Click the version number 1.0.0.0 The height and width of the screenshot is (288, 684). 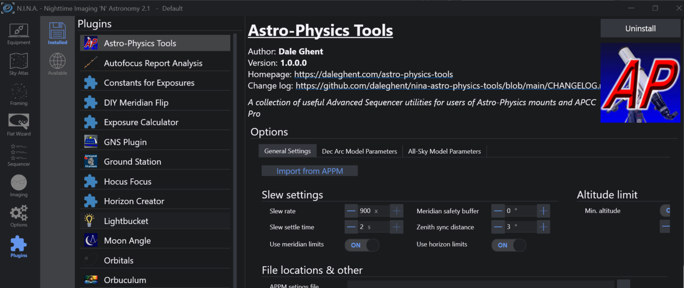(x=294, y=63)
